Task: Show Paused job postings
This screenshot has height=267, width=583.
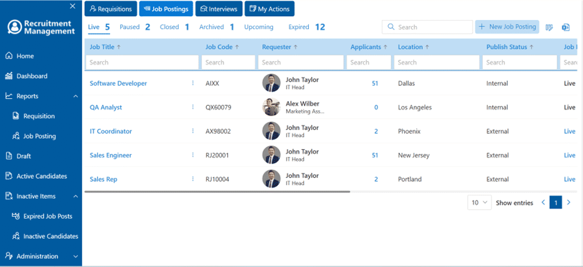Action: 135,27
